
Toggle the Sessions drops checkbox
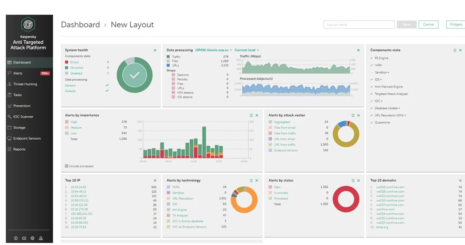(x=173, y=74)
